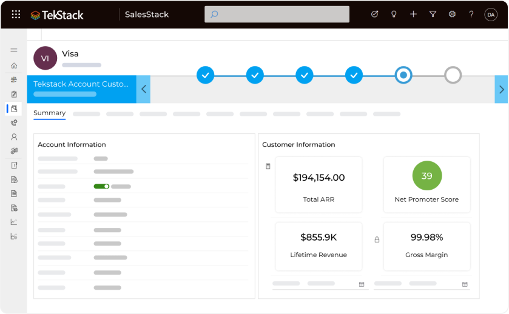Open the Tekstack Account Custo... process header
The width and height of the screenshot is (509, 314).
[81, 89]
